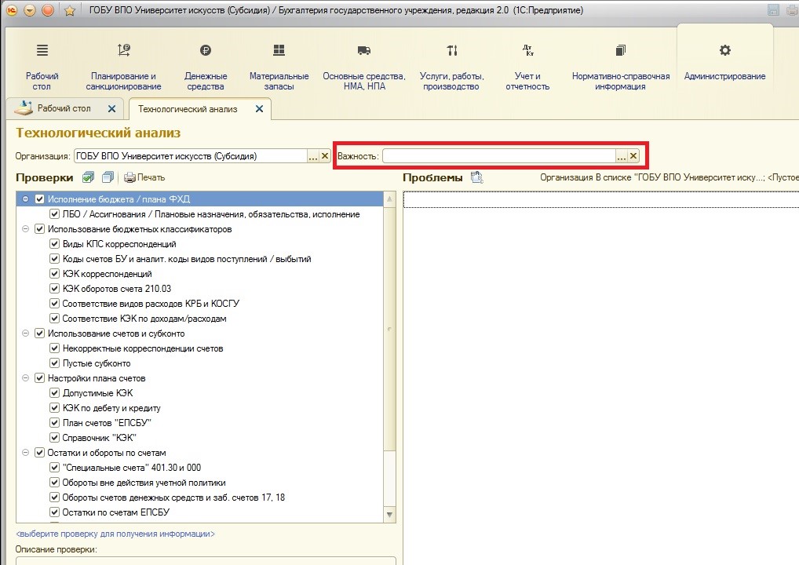The height and width of the screenshot is (565, 799).
Task: Click the icon beside the Проблемы heading
Action: coord(476,177)
